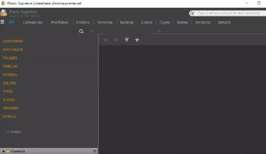Select the empty collection viewer tab
266x154 pixels.
(x=127, y=31)
